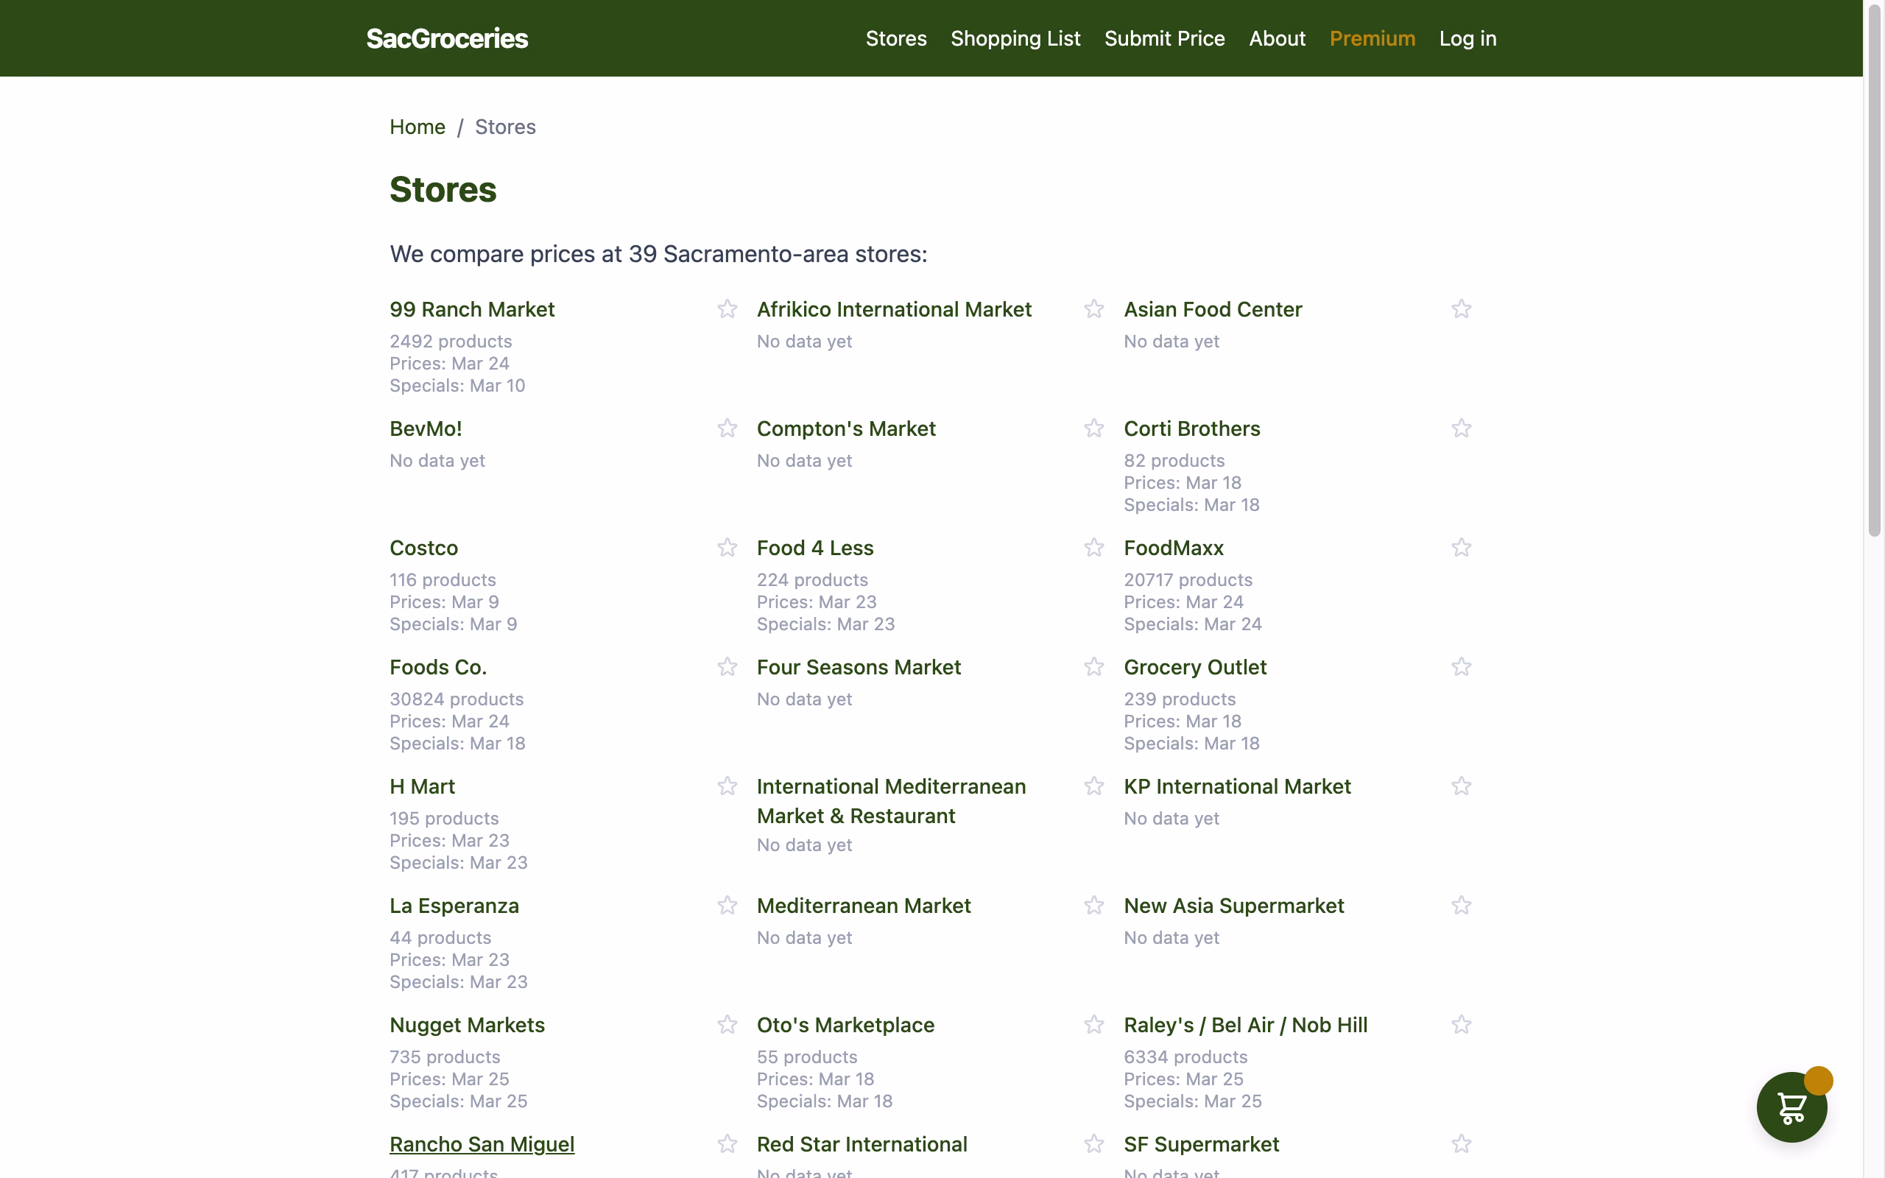Click the star icon next to Grocery Outlet
1885x1178 pixels.
click(x=1462, y=666)
